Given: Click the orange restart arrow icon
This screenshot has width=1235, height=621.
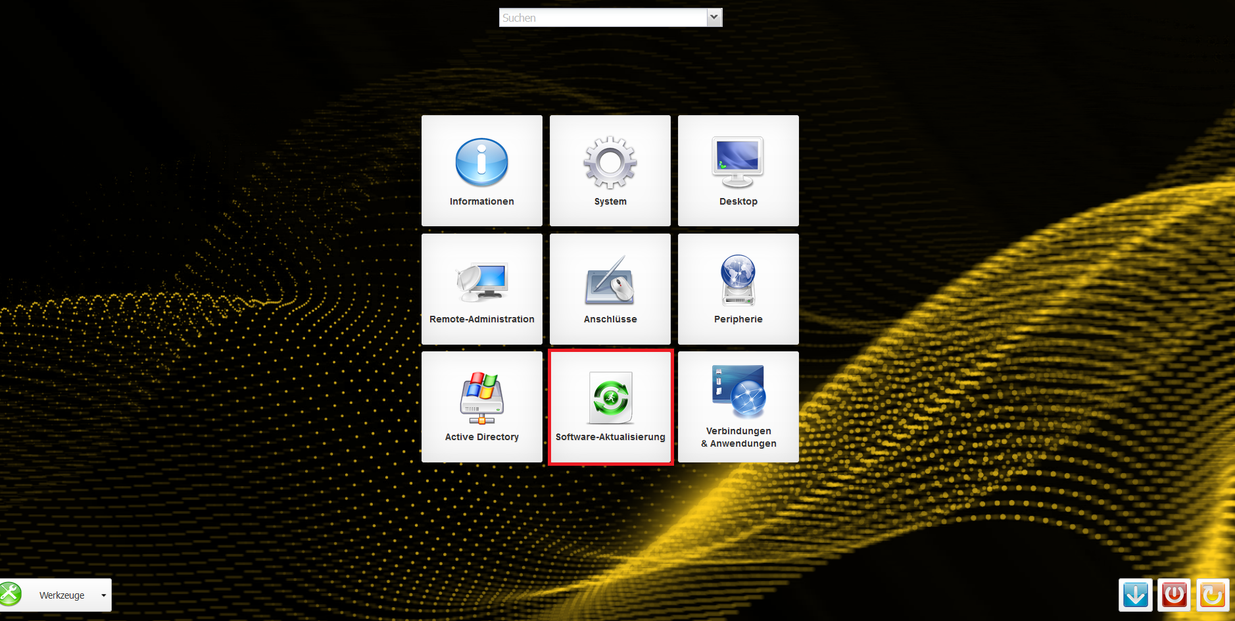Looking at the screenshot, I should (1213, 595).
